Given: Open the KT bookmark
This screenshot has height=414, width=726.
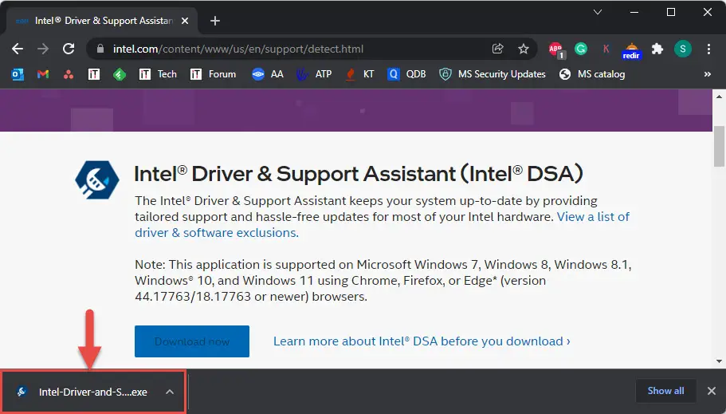Looking at the screenshot, I should pos(359,74).
